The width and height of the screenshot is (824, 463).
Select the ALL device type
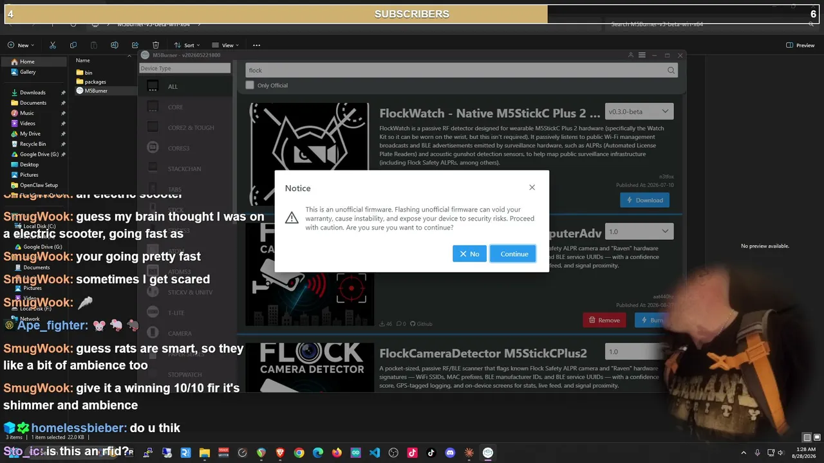click(185, 86)
